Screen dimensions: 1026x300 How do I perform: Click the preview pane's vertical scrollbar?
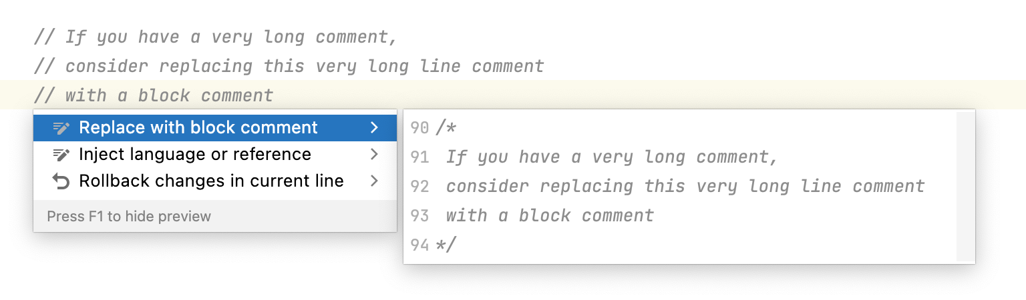(x=965, y=187)
